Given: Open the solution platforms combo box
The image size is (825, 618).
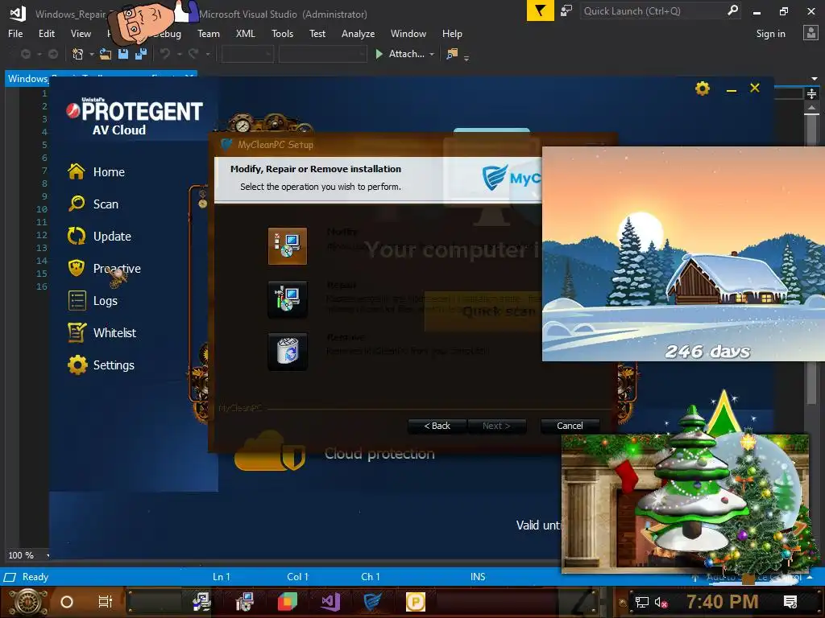Looking at the screenshot, I should click(x=322, y=54).
